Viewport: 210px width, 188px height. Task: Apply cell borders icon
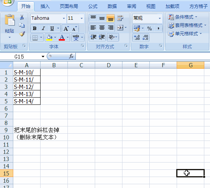pyautogui.click(x=35, y=38)
